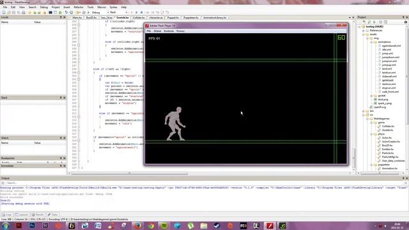Open Photoshop from the taskbar
This screenshot has width=409, height=230.
[32, 226]
